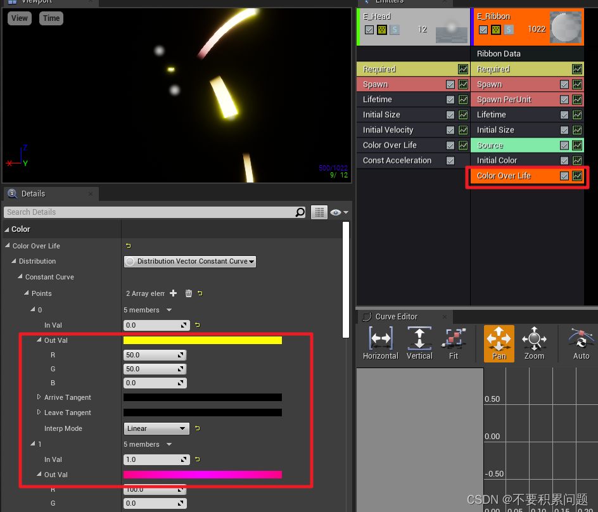598x512 pixels.
Task: Show Source module curve graph icon
Action: click(x=577, y=145)
